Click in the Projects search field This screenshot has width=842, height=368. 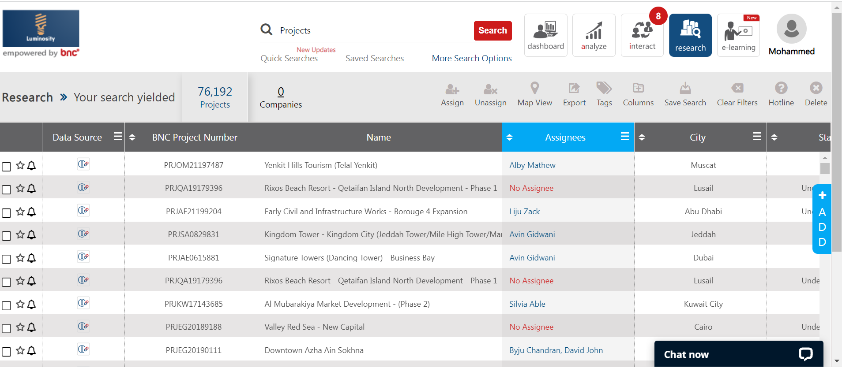pyautogui.click(x=374, y=30)
